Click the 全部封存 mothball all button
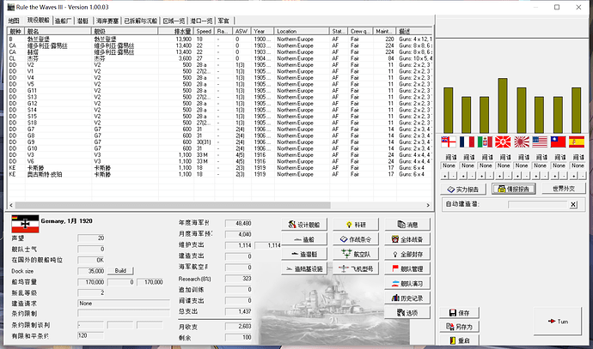 click(407, 255)
